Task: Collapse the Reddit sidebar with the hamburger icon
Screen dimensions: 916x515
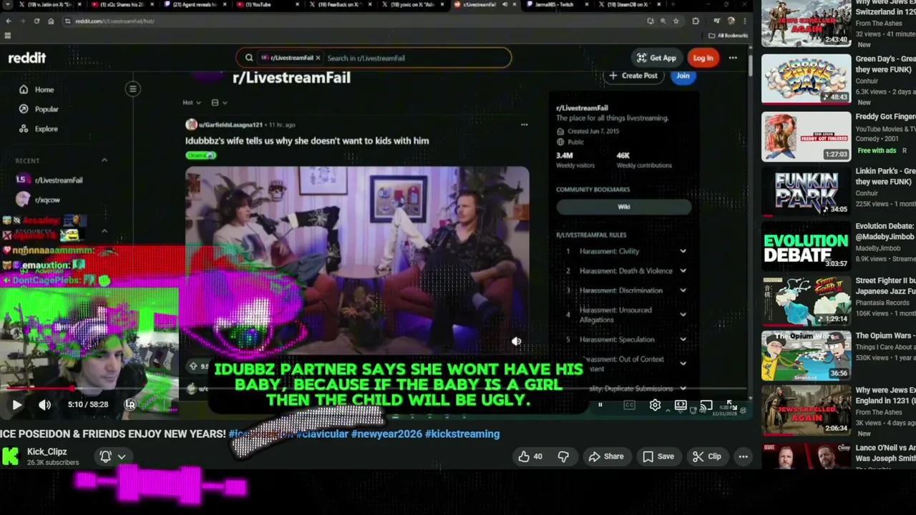Action: pos(132,89)
